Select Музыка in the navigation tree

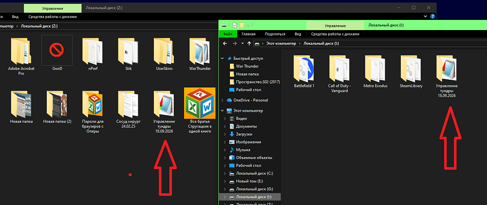243,150
